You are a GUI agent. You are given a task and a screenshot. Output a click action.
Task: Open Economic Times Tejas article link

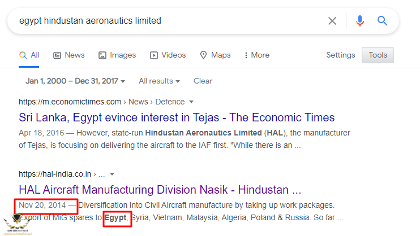tap(177, 117)
